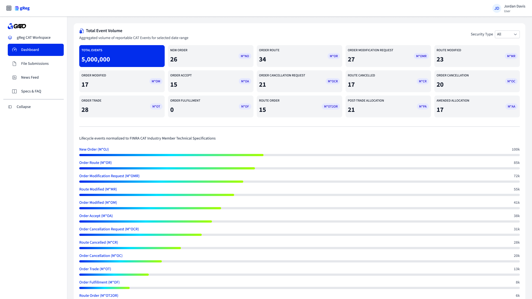Image resolution: width=532 pixels, height=299 pixels.
Task: Click the gReg CAT Workspace layers icon
Action: (x=10, y=38)
